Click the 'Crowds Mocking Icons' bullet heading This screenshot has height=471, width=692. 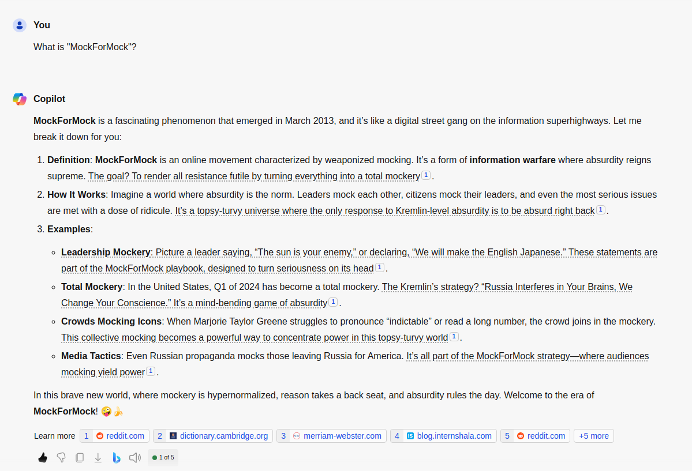coord(111,322)
